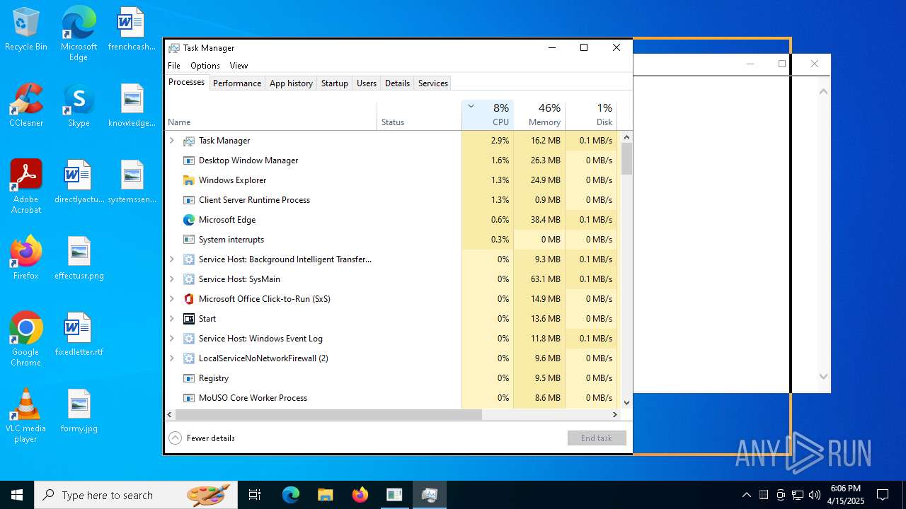Click the Service Host: SysMain gear icon

[x=189, y=279]
